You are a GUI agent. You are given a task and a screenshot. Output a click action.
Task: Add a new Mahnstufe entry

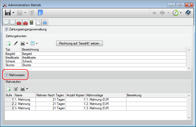pyautogui.click(x=9, y=89)
